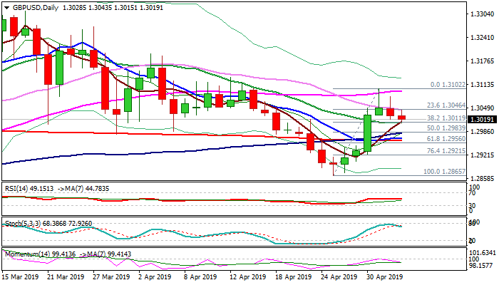Select the Fibonacci 38.2 level 1.30119
The image size is (499, 285).
coord(446,118)
